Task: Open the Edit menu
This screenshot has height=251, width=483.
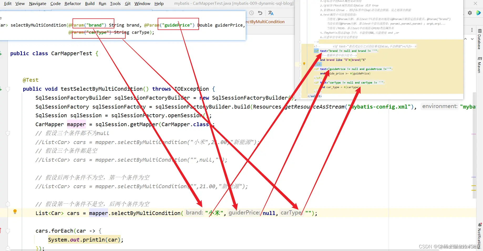Action: pos(8,3)
